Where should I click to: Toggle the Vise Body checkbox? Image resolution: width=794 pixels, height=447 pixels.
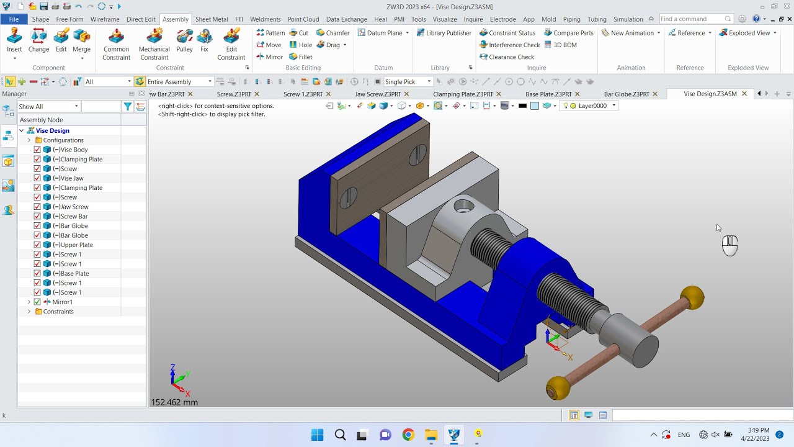(x=37, y=150)
